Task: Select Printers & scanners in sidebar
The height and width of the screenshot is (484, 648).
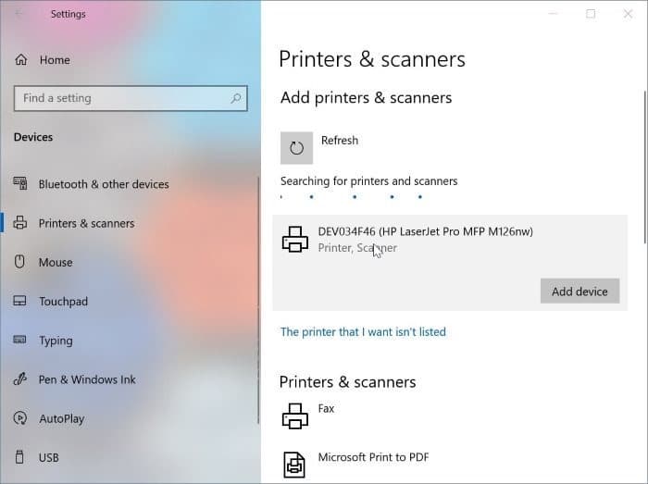Action: tap(87, 223)
